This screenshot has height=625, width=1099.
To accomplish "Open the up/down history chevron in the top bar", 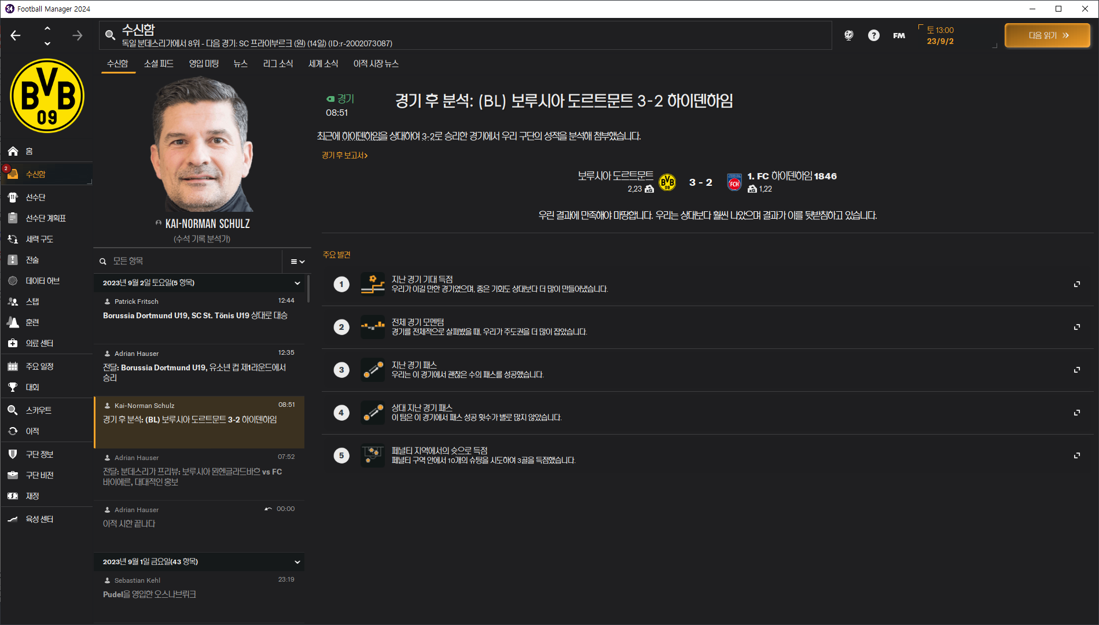I will [47, 36].
